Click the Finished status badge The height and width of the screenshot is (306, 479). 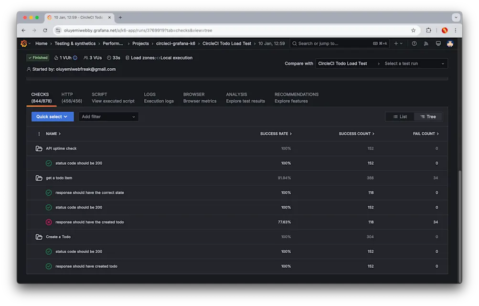tap(37, 58)
